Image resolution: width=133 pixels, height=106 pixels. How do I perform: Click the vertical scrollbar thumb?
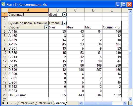(x=130, y=51)
